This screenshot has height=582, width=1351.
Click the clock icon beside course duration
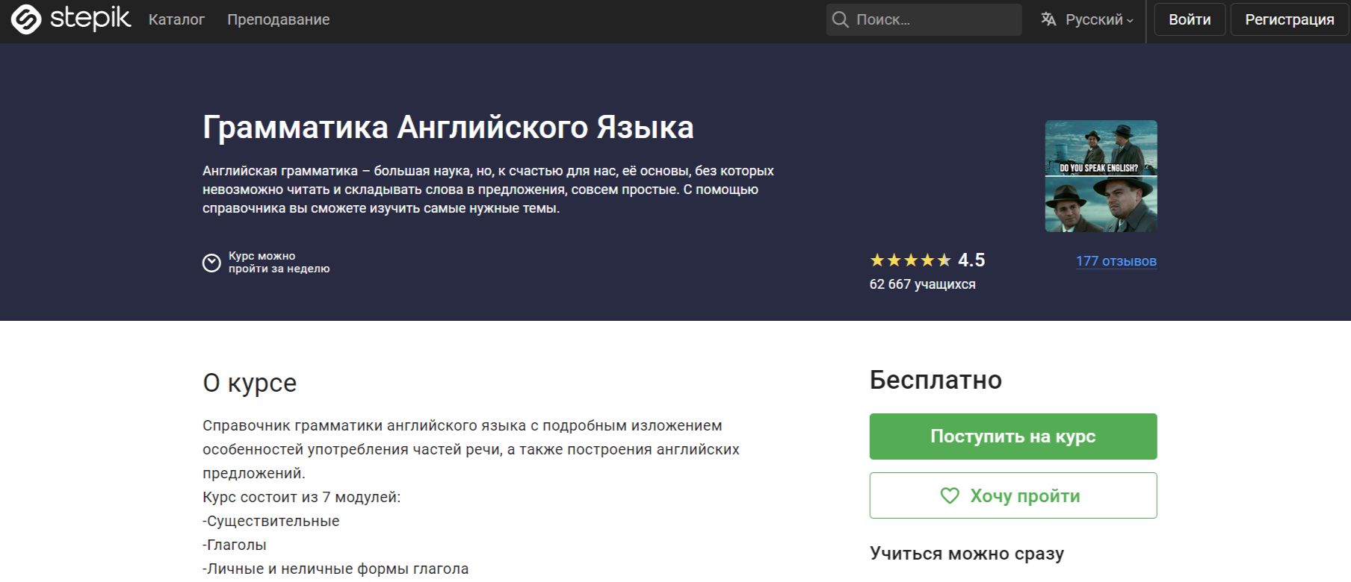click(211, 263)
